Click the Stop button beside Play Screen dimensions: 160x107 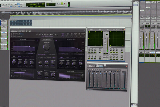(x=60, y=3)
